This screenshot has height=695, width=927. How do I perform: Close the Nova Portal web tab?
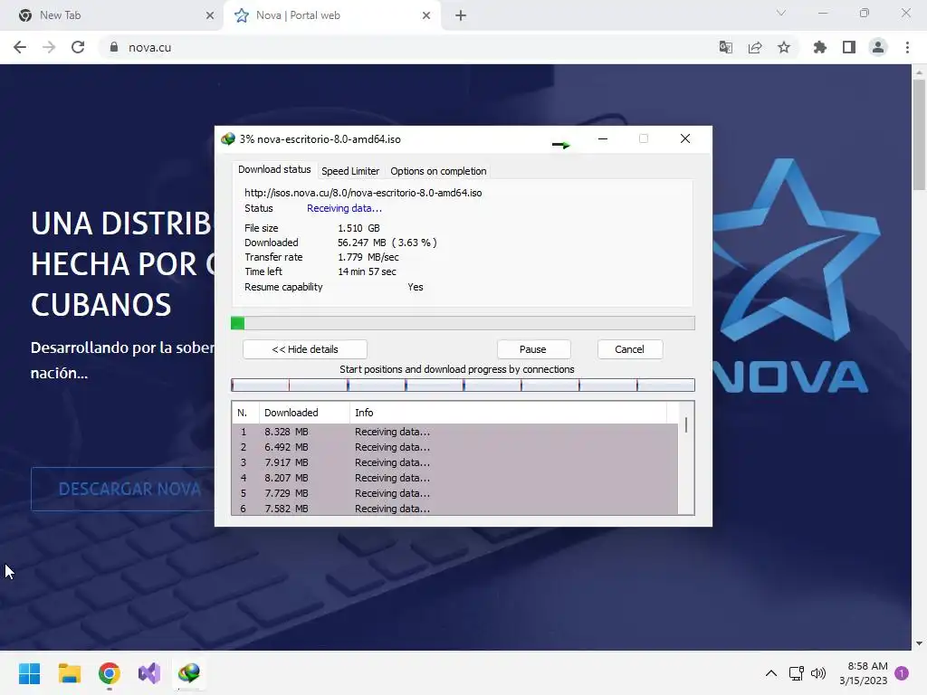point(426,15)
